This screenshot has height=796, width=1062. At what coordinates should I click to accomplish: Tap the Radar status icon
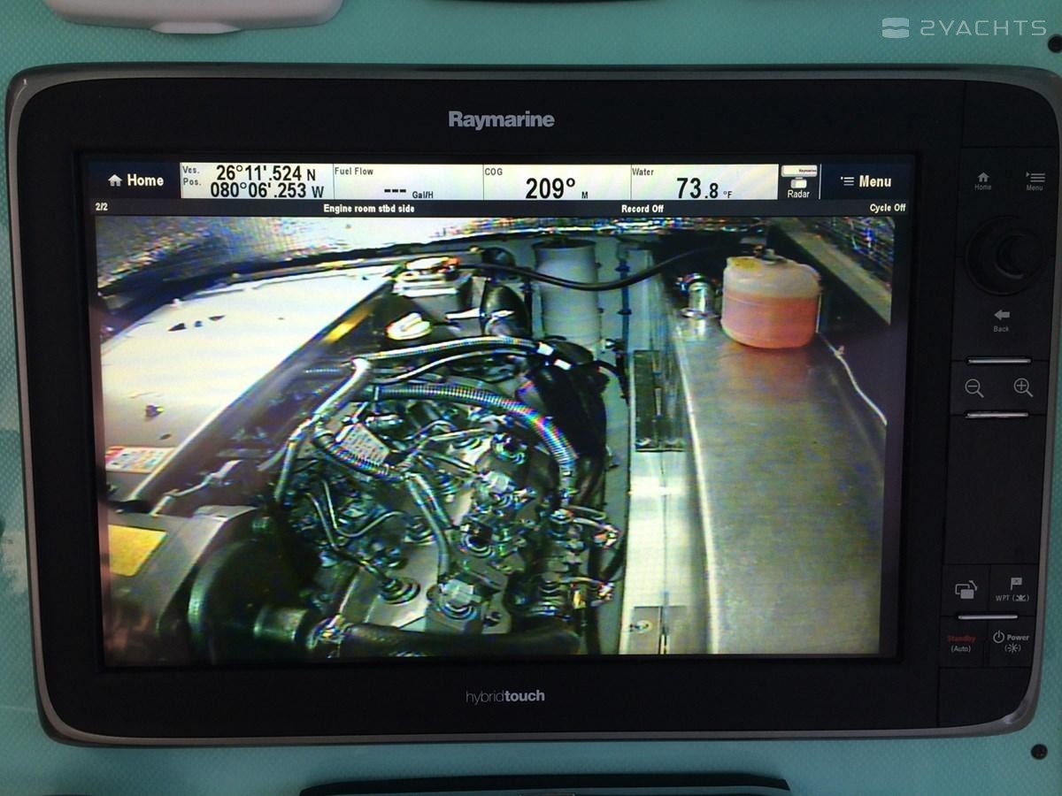coord(799,182)
